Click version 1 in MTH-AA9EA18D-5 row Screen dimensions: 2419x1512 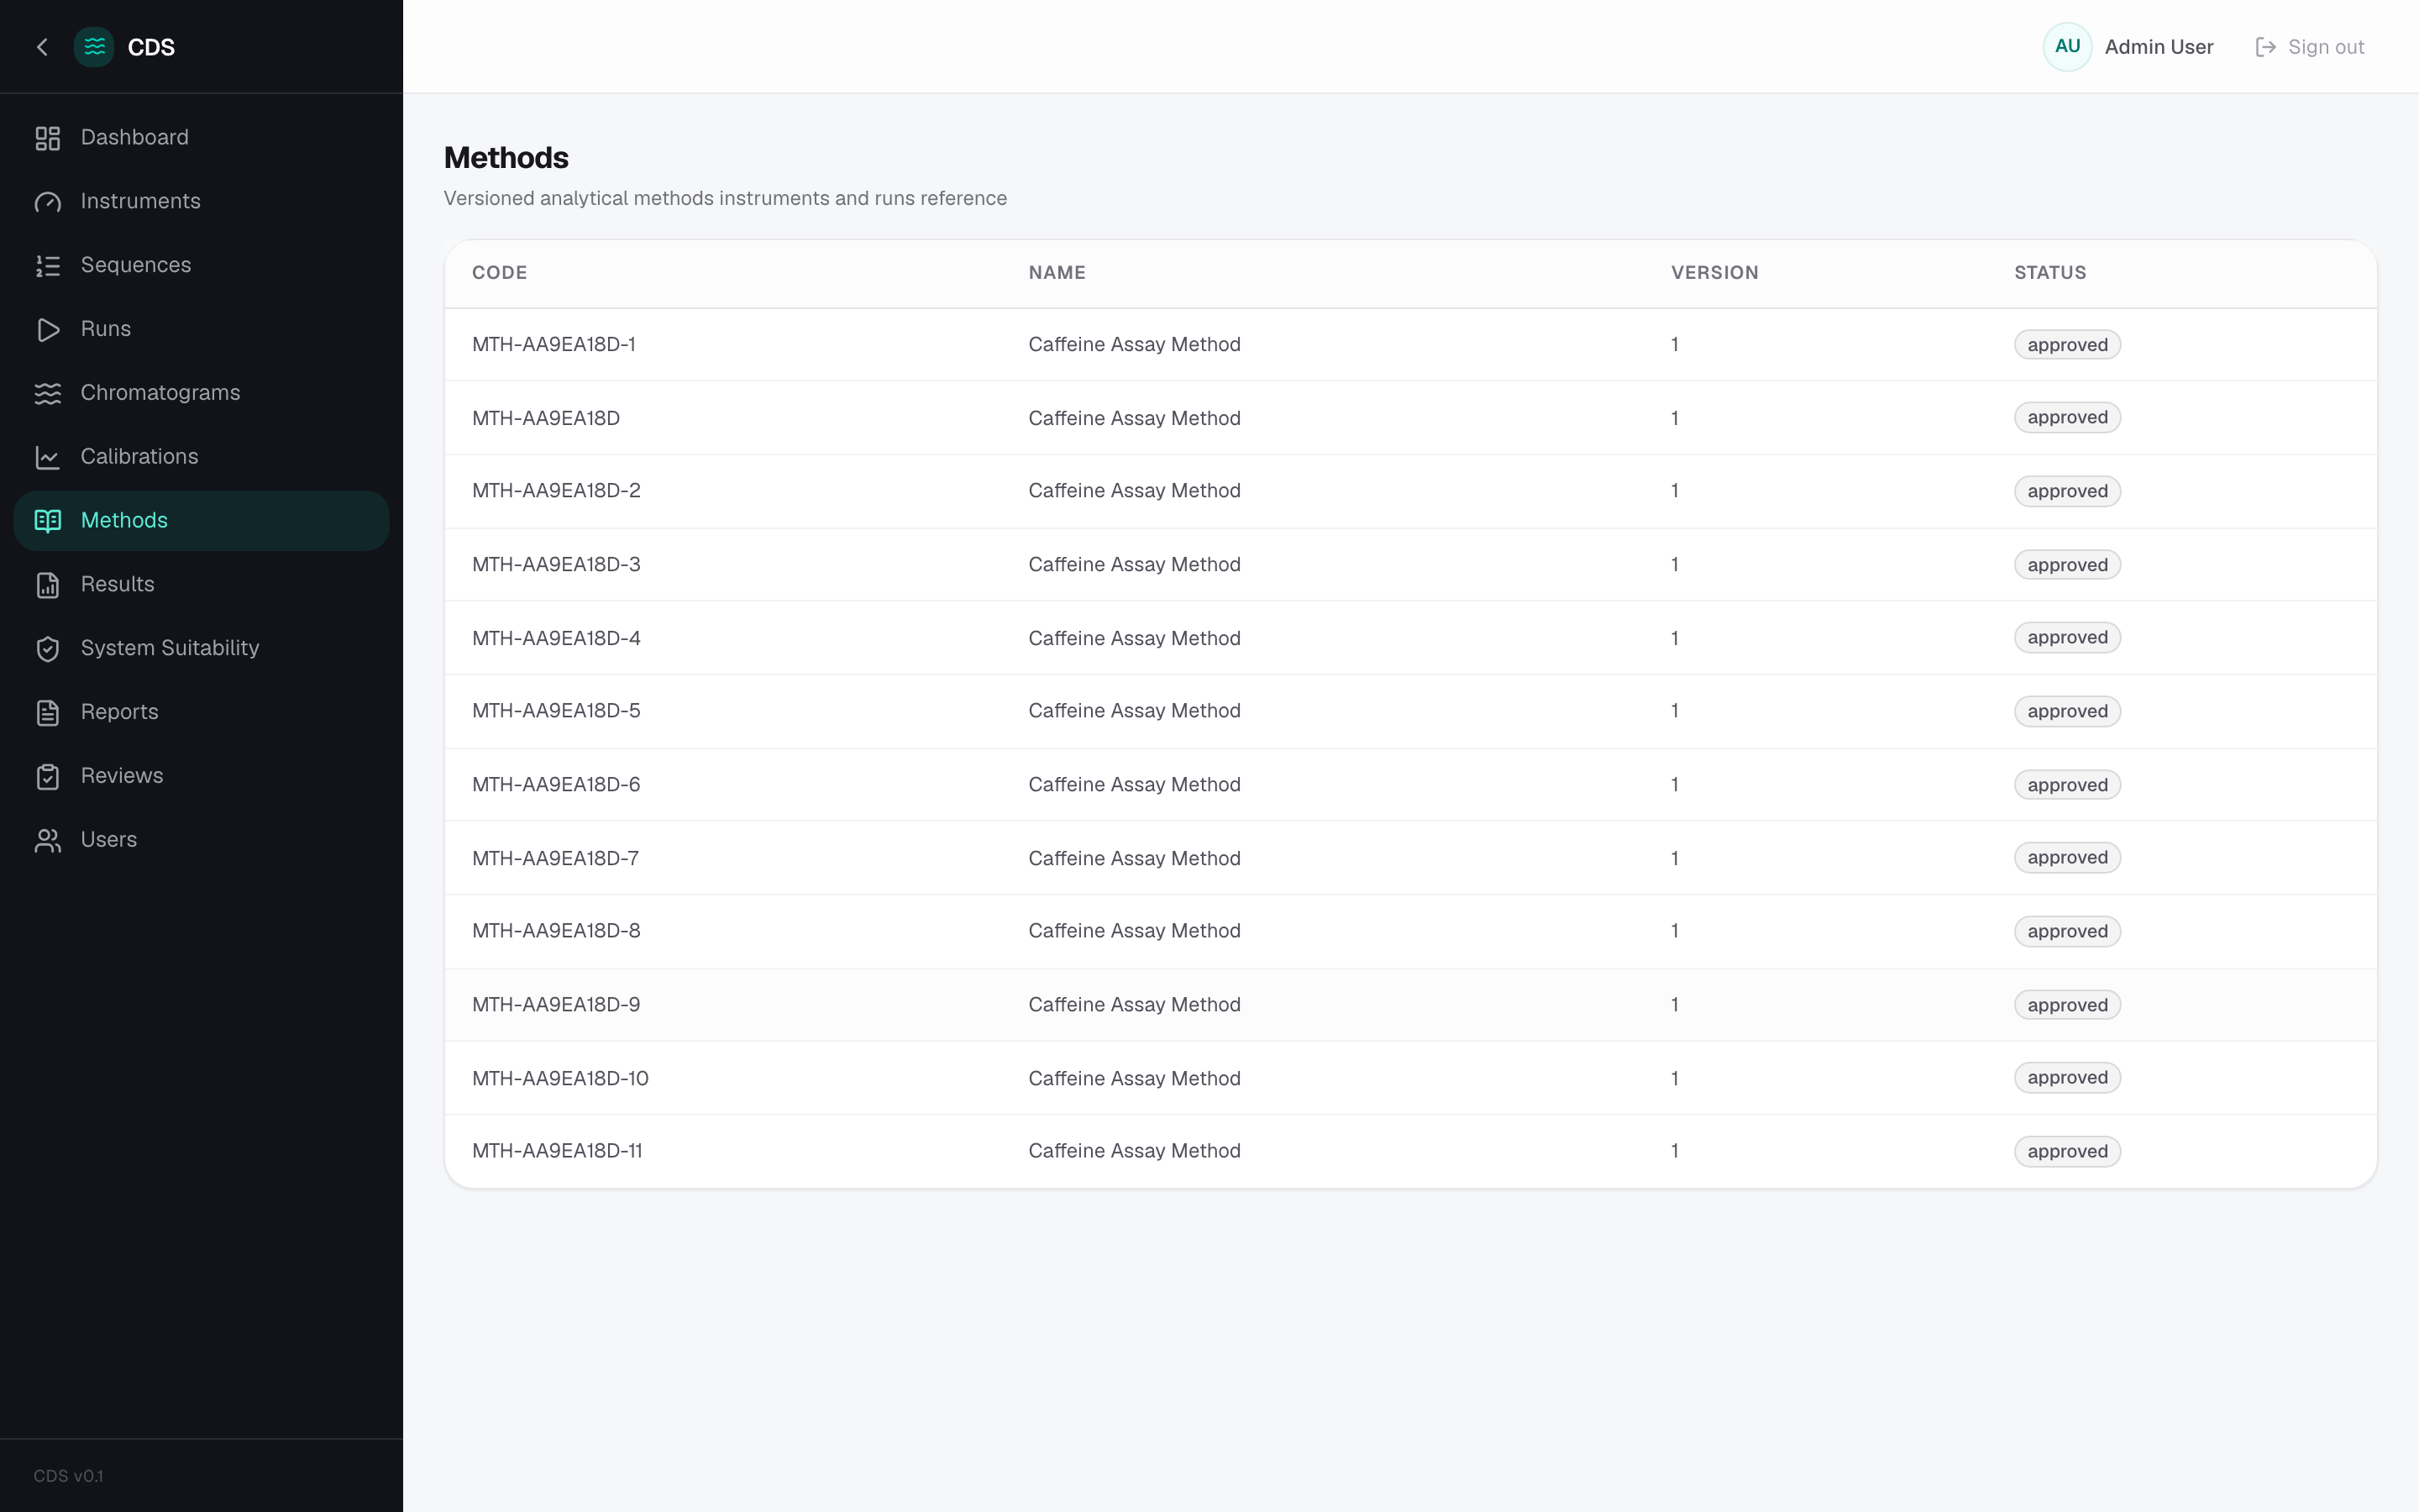pyautogui.click(x=1674, y=711)
